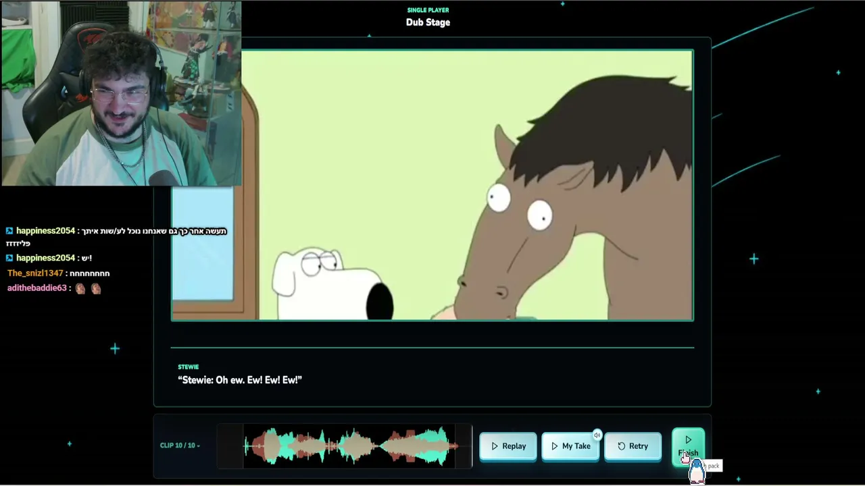Open the Clip 10 / 10 selector

tap(180, 446)
